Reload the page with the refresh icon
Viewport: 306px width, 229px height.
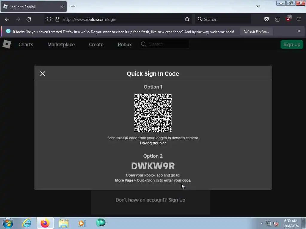click(29, 19)
